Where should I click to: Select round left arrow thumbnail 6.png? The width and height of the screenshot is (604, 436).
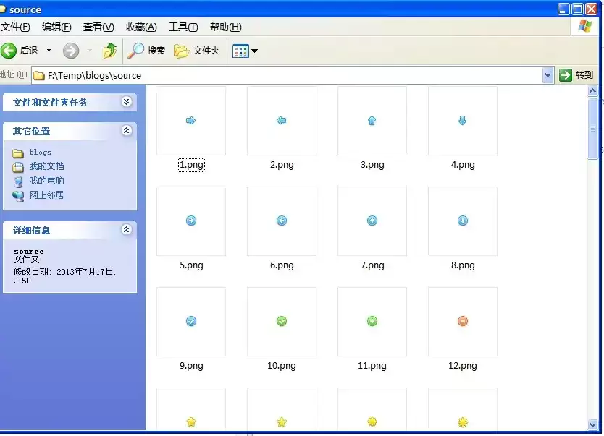click(282, 221)
